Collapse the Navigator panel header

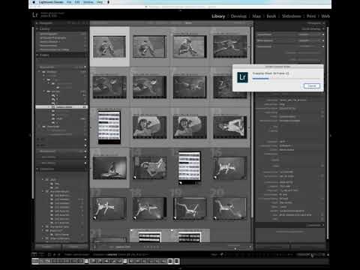37,23
